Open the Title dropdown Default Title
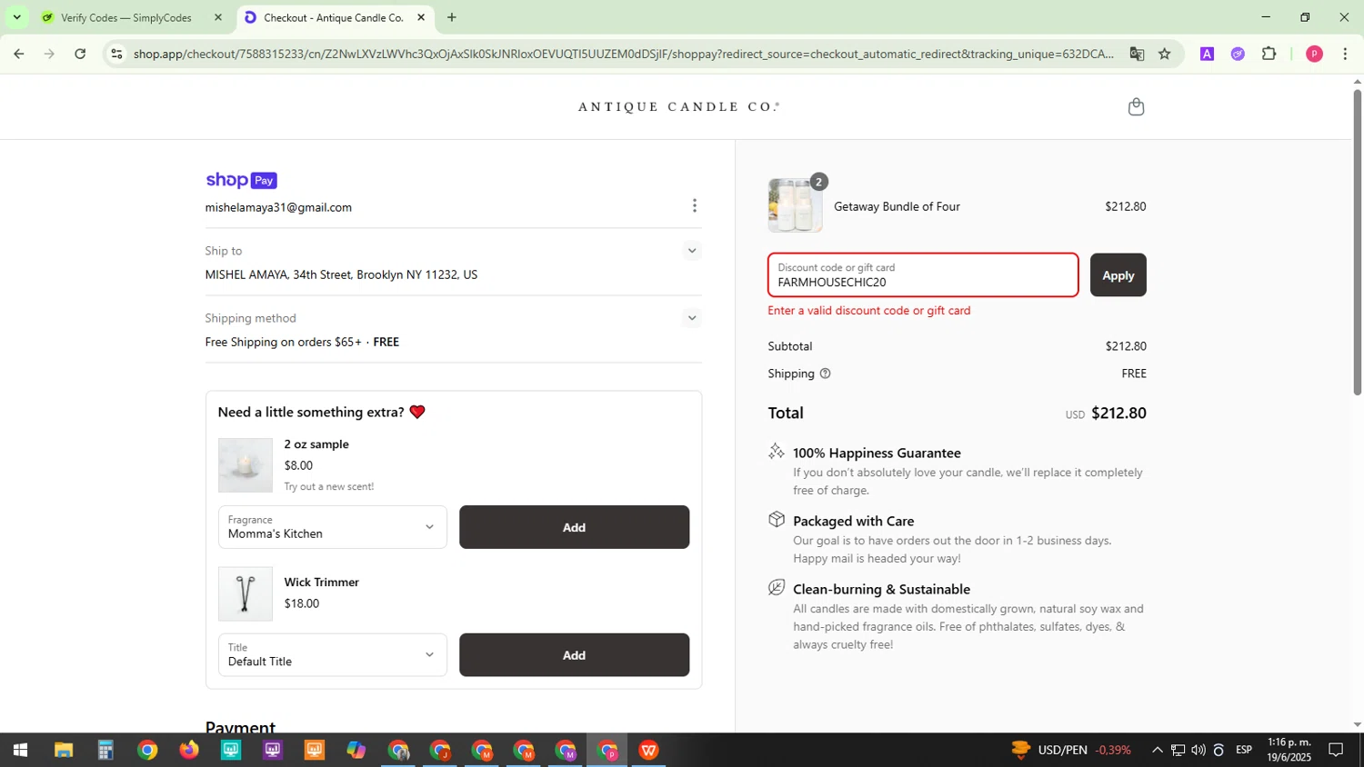The height and width of the screenshot is (767, 1364). 333,655
